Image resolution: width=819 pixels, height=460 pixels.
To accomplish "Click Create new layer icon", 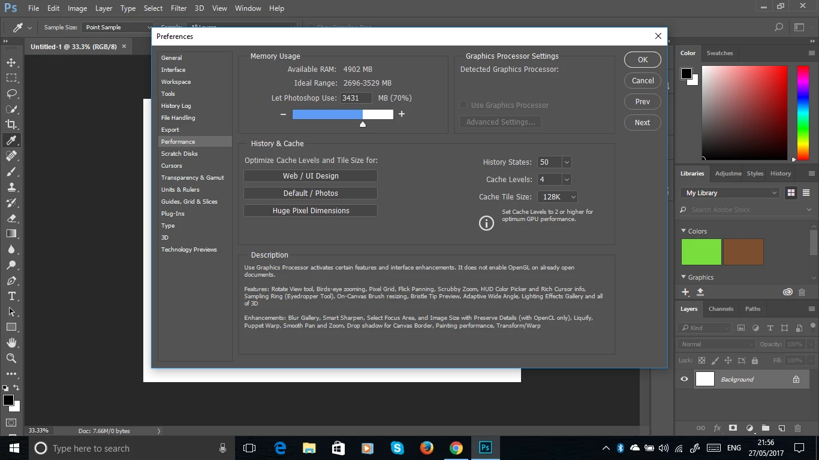I will [x=781, y=428].
